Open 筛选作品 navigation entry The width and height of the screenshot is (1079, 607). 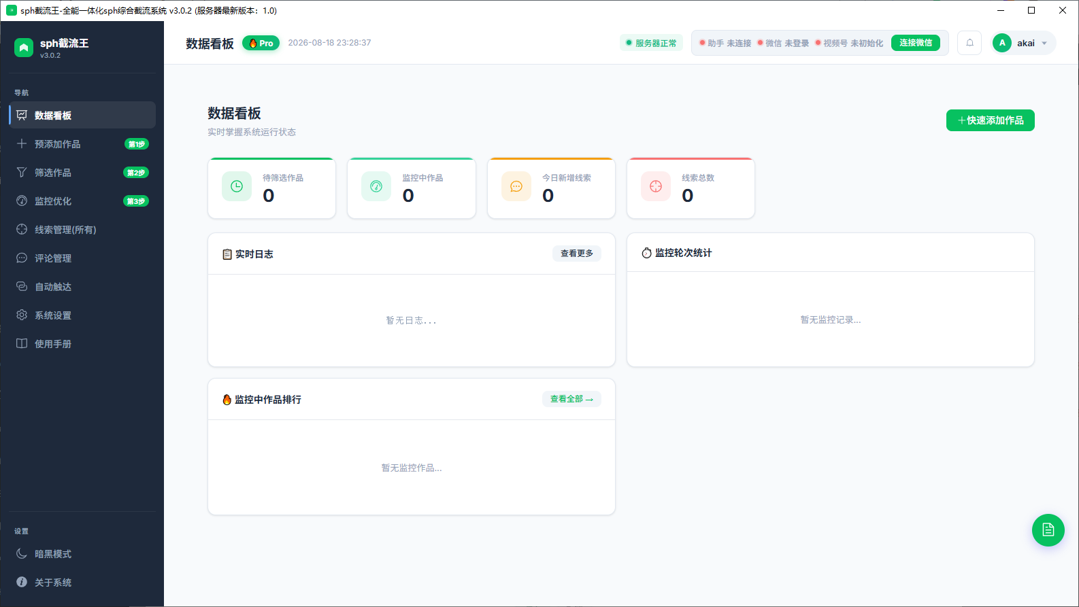point(82,172)
